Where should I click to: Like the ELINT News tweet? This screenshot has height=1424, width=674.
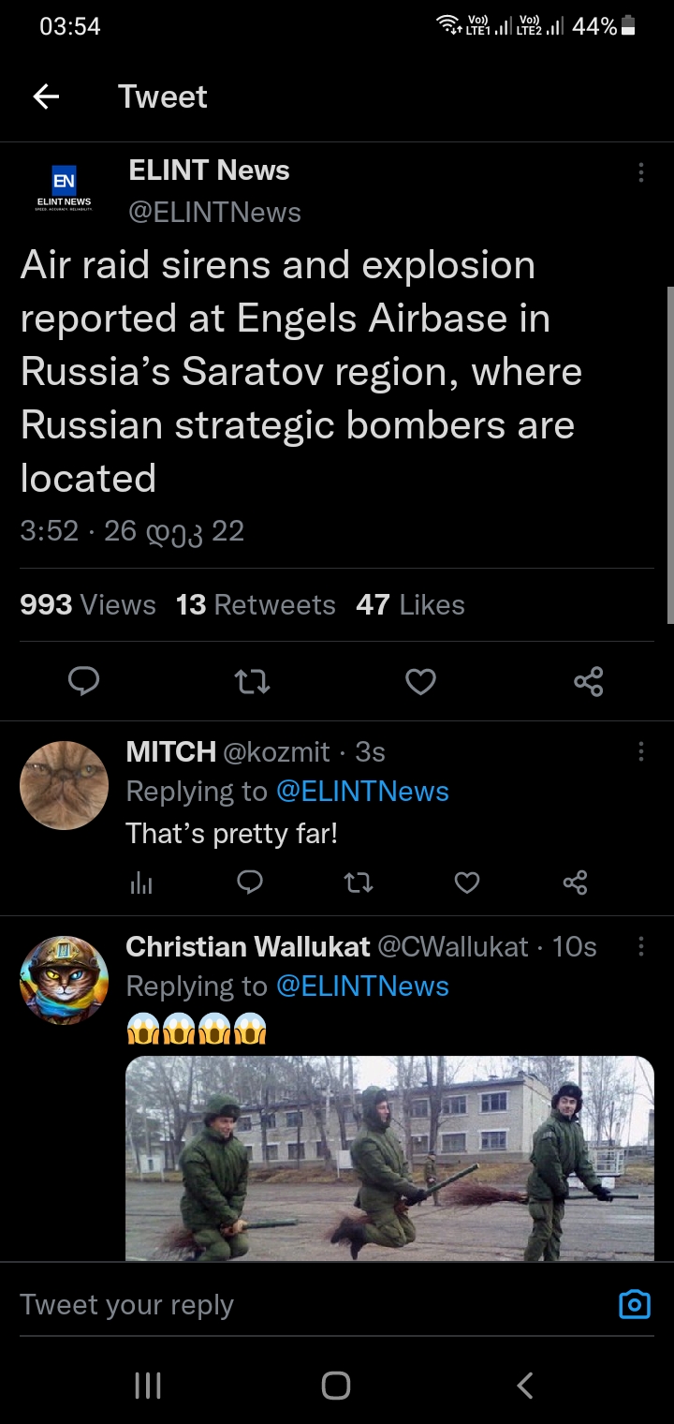(x=420, y=681)
